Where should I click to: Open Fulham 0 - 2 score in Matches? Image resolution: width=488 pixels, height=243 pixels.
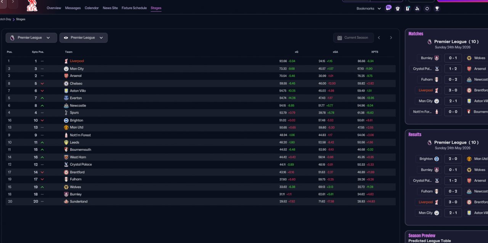(x=453, y=80)
